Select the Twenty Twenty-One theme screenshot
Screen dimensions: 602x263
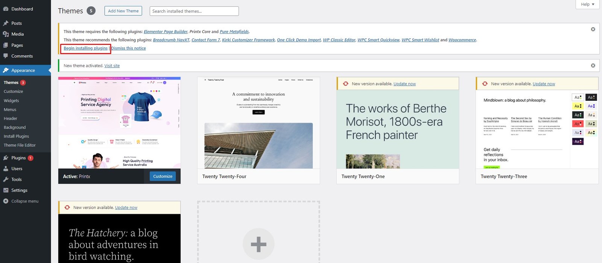point(398,129)
